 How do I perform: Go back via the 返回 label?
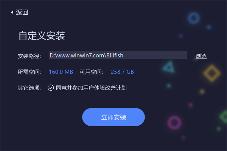[22, 12]
